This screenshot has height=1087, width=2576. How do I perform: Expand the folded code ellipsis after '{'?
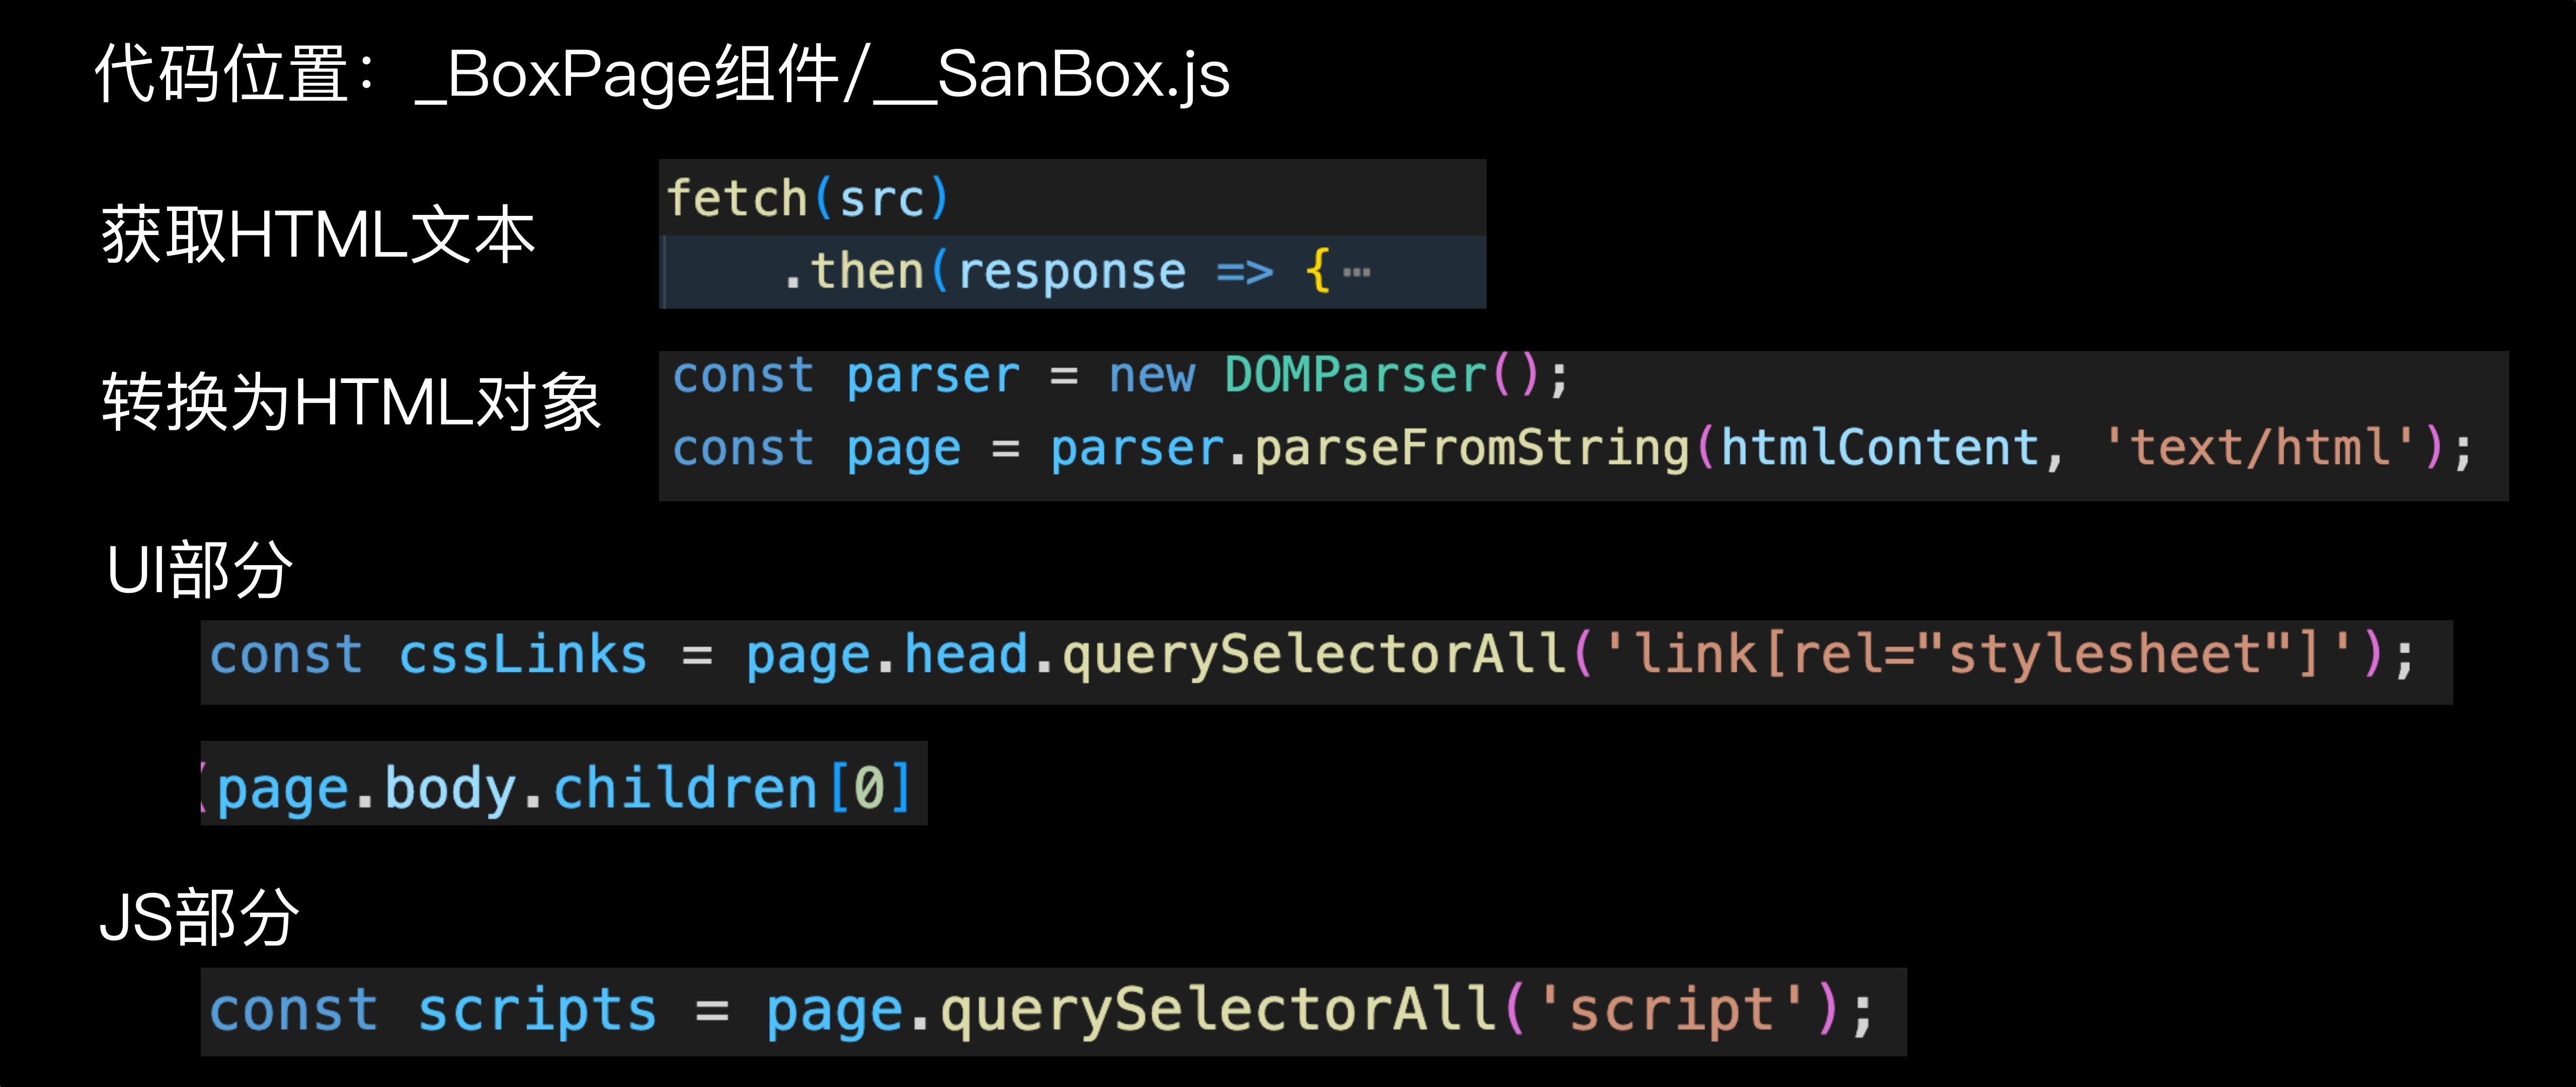pos(1357,272)
